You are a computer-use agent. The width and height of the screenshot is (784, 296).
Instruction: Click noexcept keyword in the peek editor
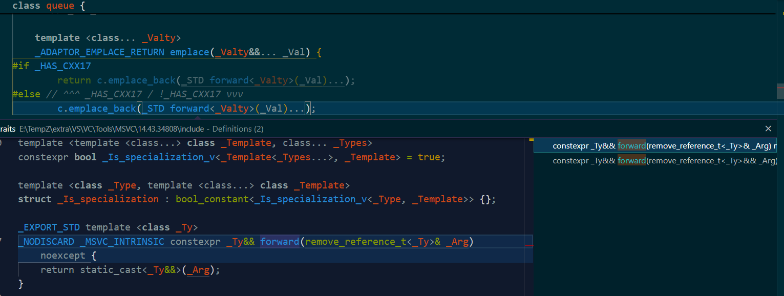[63, 256]
